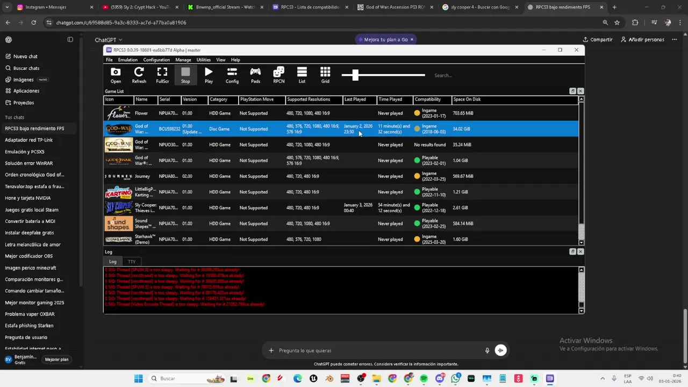Image resolution: width=688 pixels, height=387 pixels.
Task: Click the Mejorar plan button
Action: [x=56, y=360]
